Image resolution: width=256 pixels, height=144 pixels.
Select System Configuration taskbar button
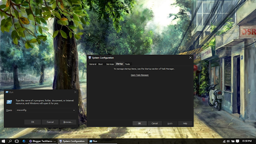72,141
